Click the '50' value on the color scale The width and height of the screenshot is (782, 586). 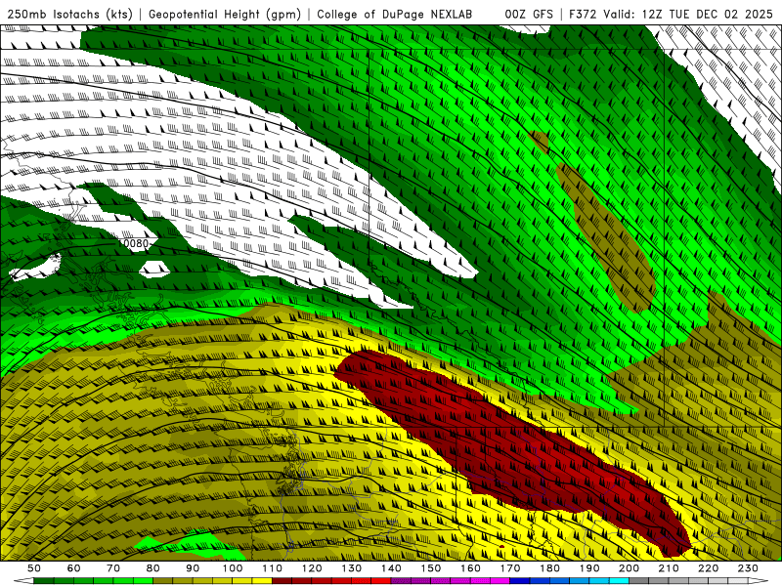[x=34, y=568]
